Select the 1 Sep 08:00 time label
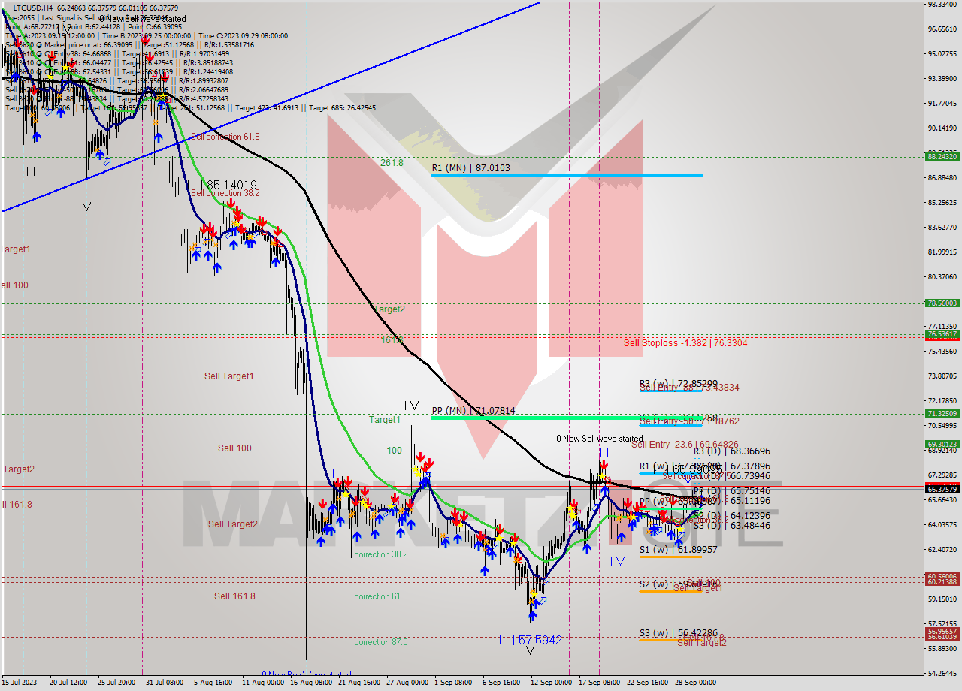Screen dimensions: 962x691 [454, 683]
